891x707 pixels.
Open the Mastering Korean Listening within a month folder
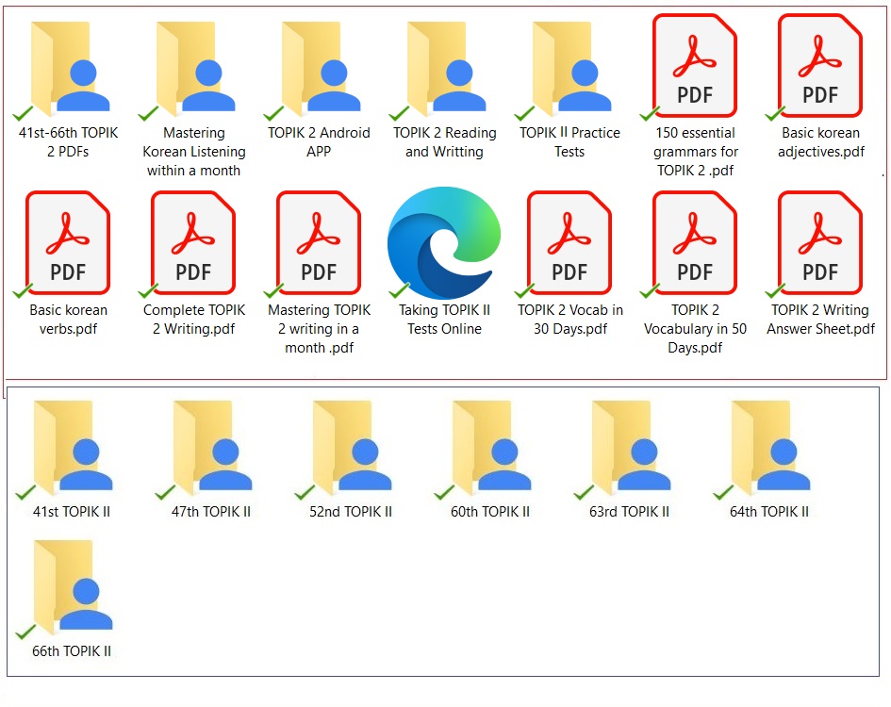click(x=191, y=66)
